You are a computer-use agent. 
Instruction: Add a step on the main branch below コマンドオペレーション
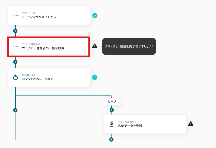15,110
